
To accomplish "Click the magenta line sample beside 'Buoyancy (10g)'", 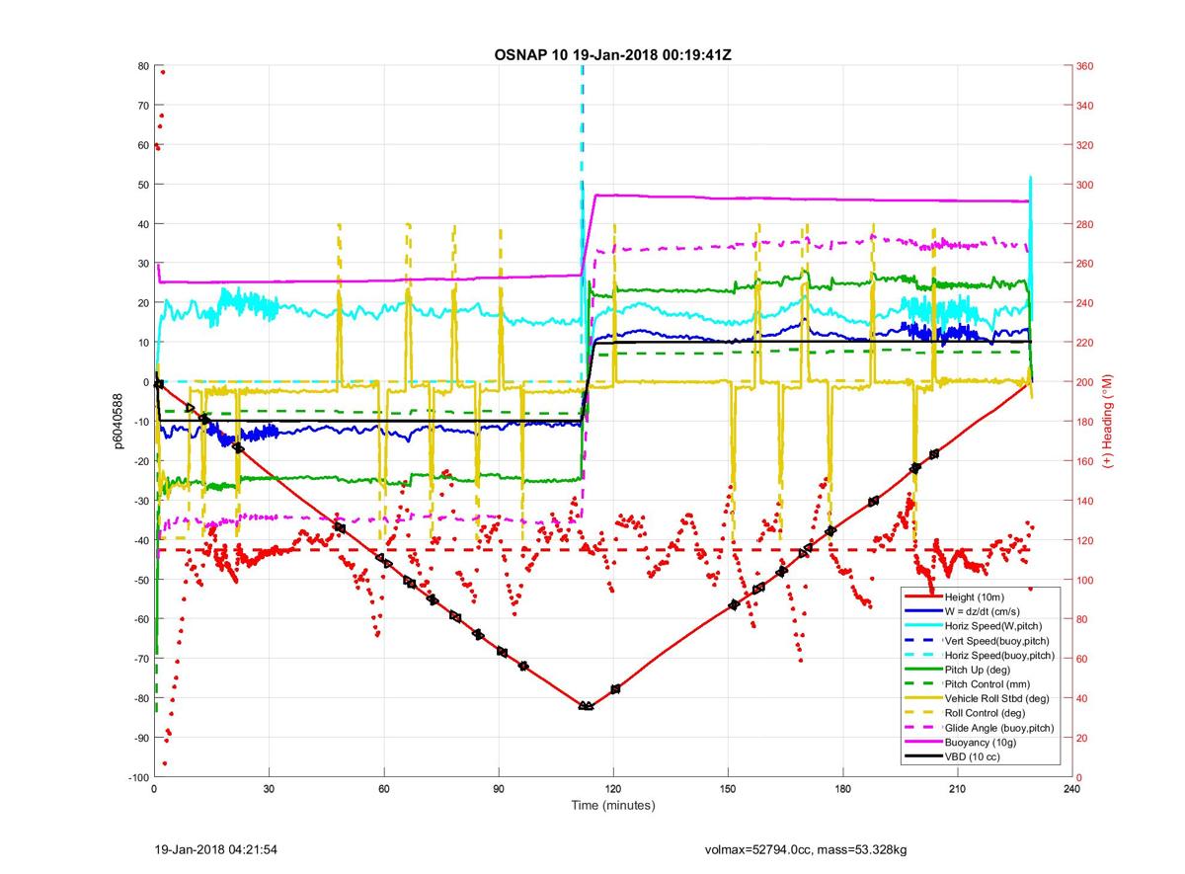I will (x=923, y=743).
